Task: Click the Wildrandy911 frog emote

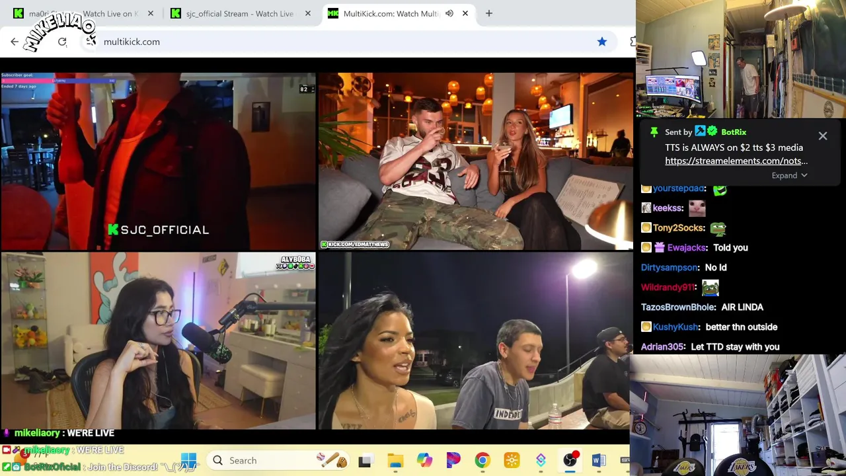Action: click(710, 287)
